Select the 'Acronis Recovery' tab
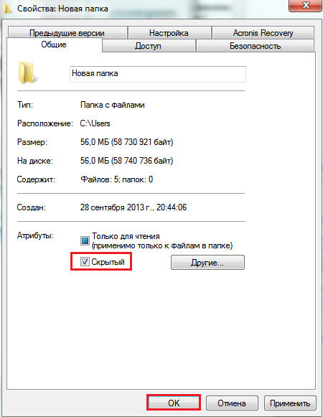Viewport: 323px width, 417px height. (x=263, y=32)
